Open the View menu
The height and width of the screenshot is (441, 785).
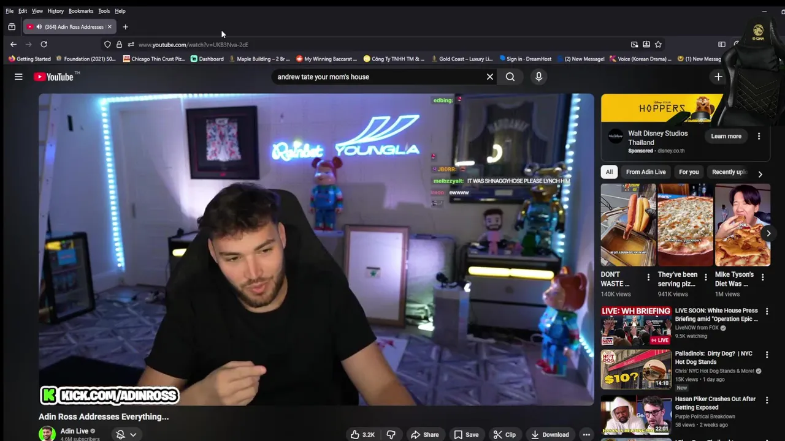coord(37,11)
